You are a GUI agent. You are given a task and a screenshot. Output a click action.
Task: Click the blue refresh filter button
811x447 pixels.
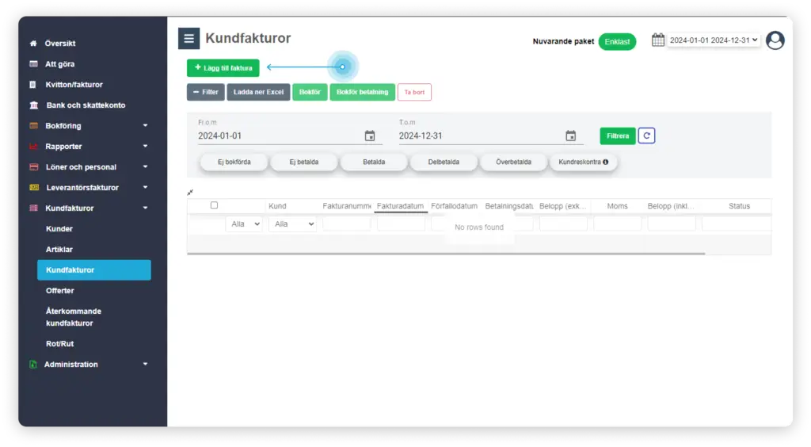[646, 136]
